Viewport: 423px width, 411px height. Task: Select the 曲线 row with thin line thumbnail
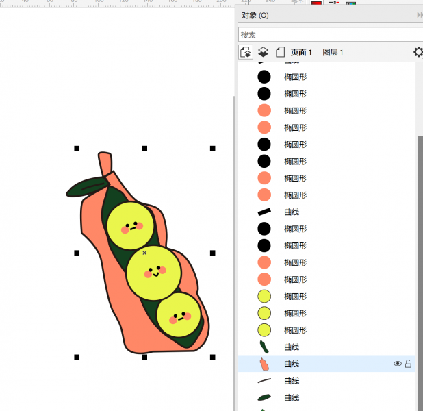pyautogui.click(x=326, y=381)
